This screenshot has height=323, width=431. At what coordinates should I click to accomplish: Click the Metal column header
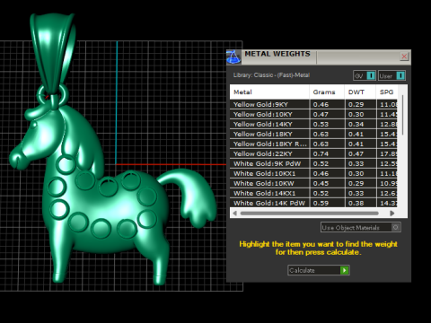tap(269, 92)
